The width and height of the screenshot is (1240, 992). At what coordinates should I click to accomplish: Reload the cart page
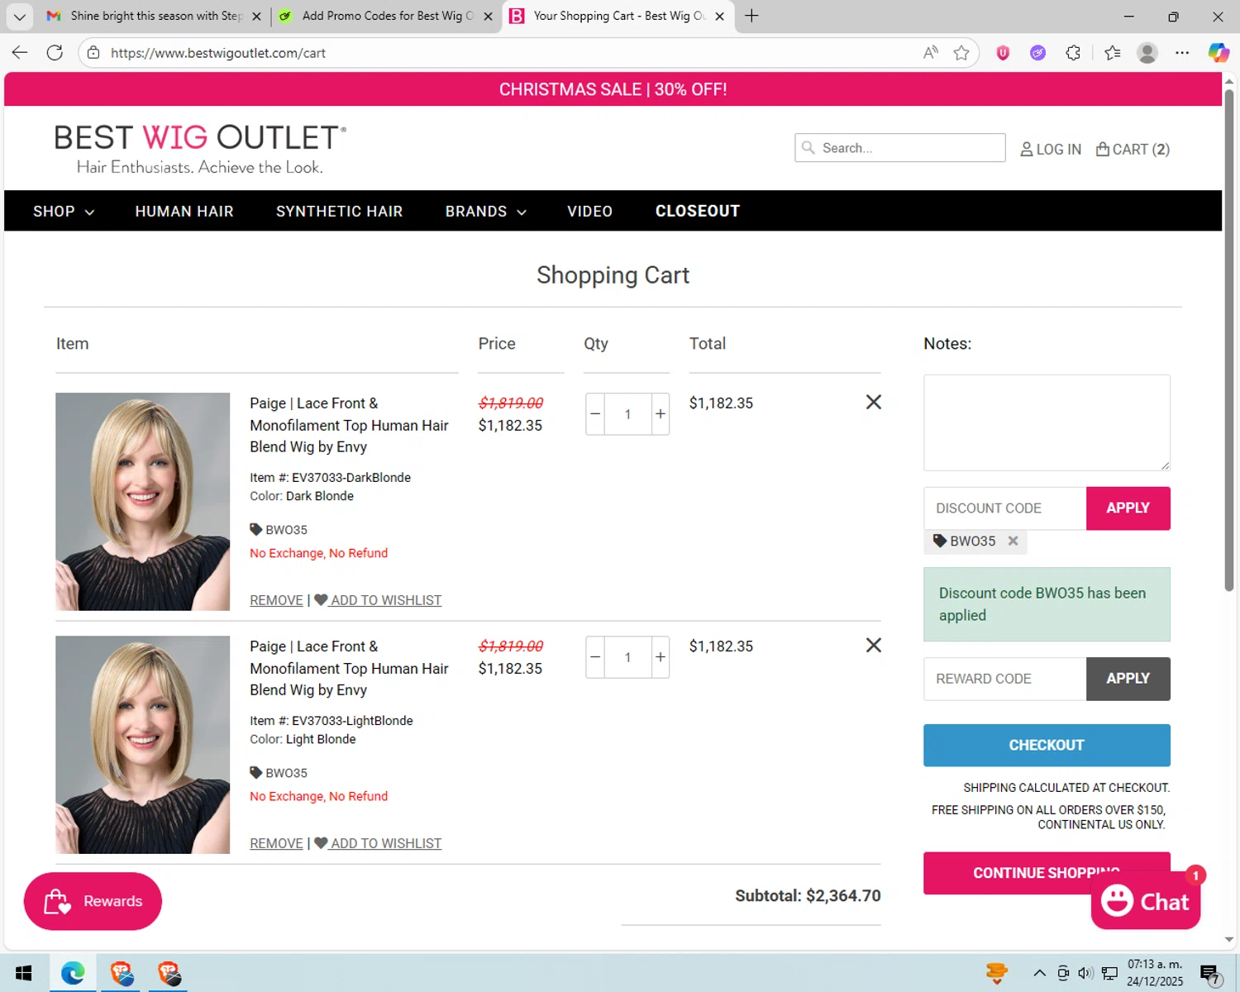[x=55, y=53]
